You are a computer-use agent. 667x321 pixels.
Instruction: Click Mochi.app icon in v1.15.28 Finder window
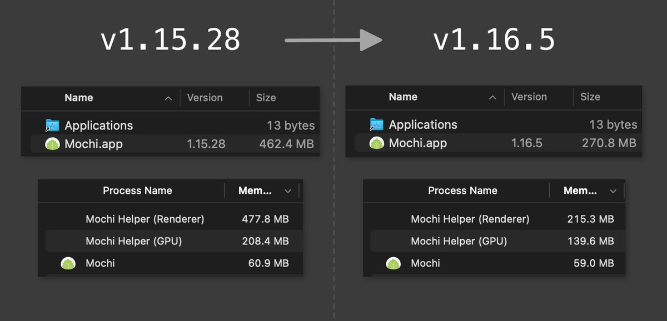(x=52, y=144)
